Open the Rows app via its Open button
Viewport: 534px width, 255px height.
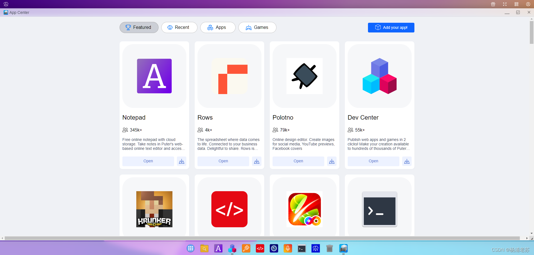coord(223,161)
